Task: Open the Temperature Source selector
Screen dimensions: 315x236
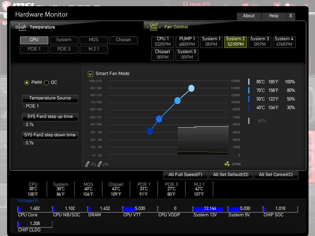Action: click(50, 99)
